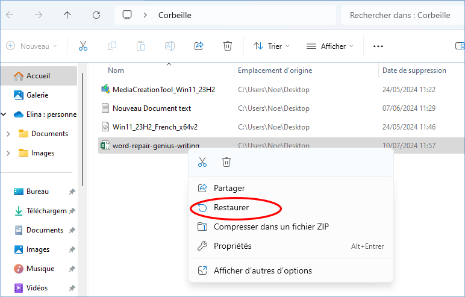Open the Nouveau menu
This screenshot has width=465, height=297.
[x=31, y=46]
